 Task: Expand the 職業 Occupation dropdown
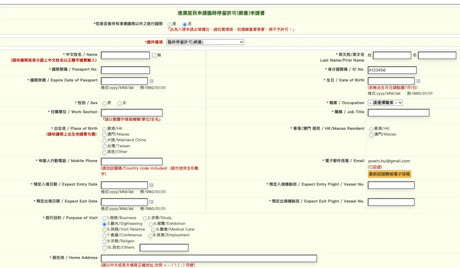pos(385,103)
